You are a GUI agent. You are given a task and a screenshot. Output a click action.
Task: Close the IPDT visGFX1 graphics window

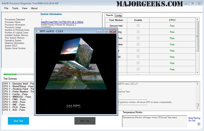[x=113, y=31]
